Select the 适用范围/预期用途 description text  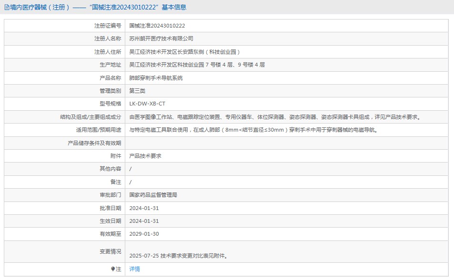(253, 130)
